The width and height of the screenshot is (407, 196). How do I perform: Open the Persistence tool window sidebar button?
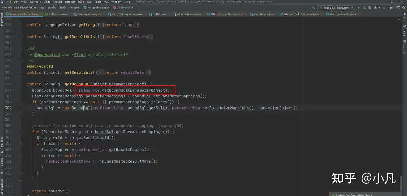[2, 186]
